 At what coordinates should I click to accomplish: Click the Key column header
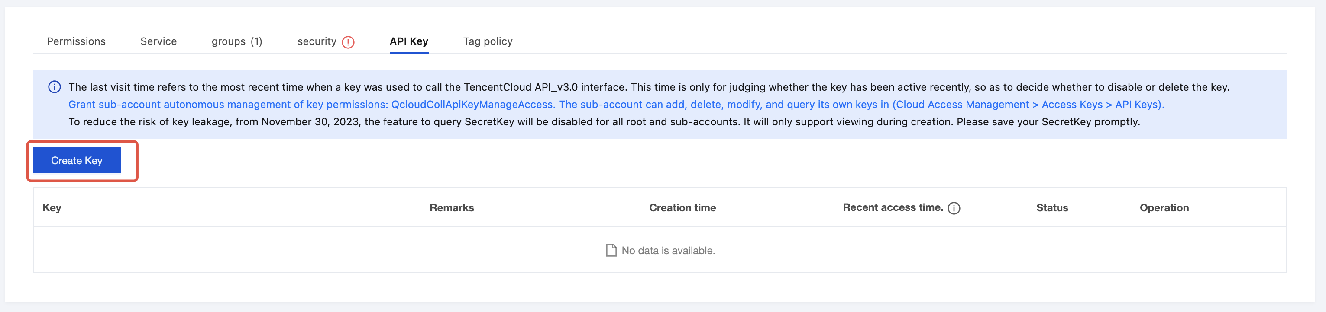pos(52,208)
